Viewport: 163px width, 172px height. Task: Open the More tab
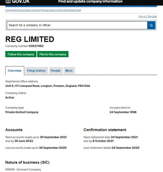pyautogui.click(x=69, y=71)
